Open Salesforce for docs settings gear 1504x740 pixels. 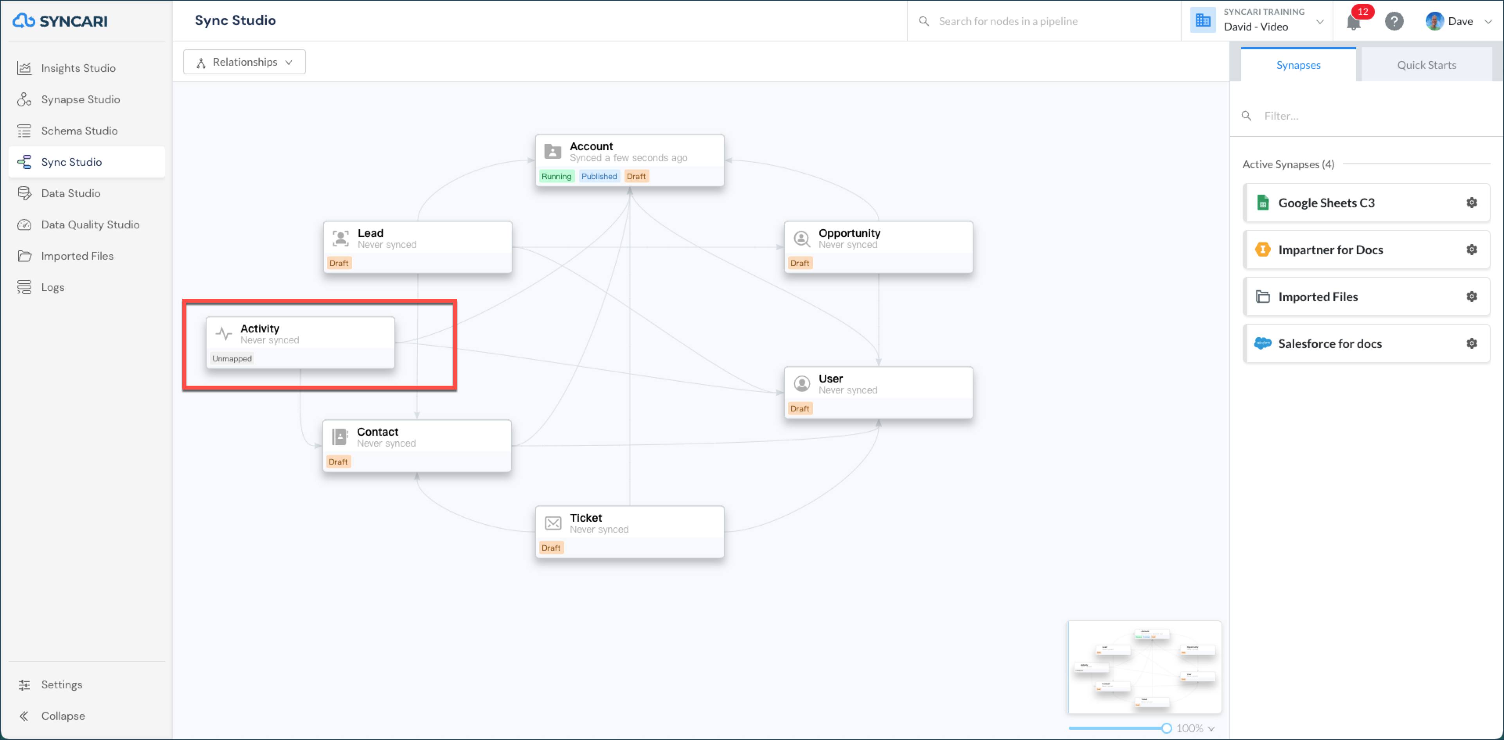click(1471, 343)
